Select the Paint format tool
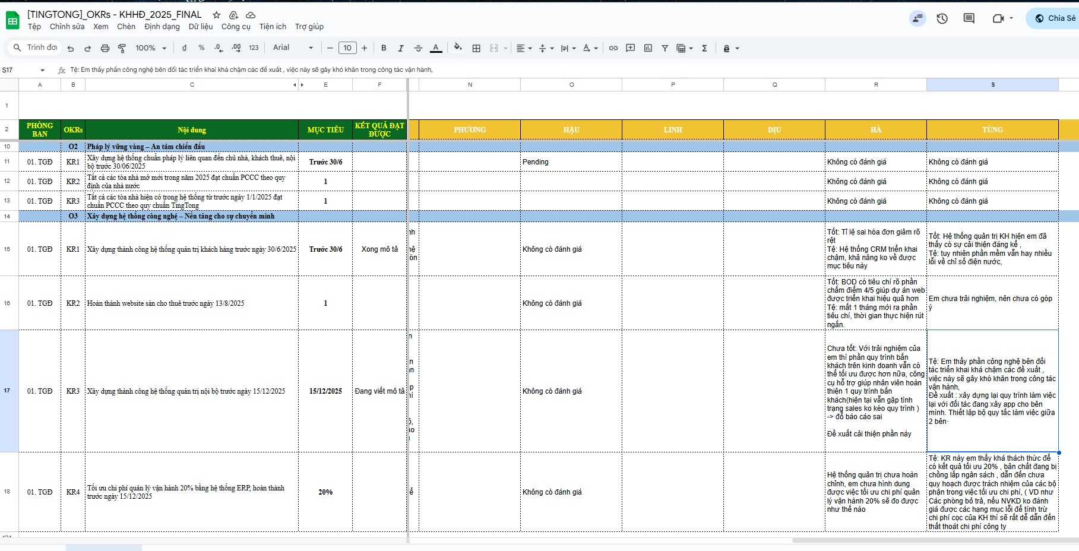This screenshot has width=1079, height=551. [122, 48]
